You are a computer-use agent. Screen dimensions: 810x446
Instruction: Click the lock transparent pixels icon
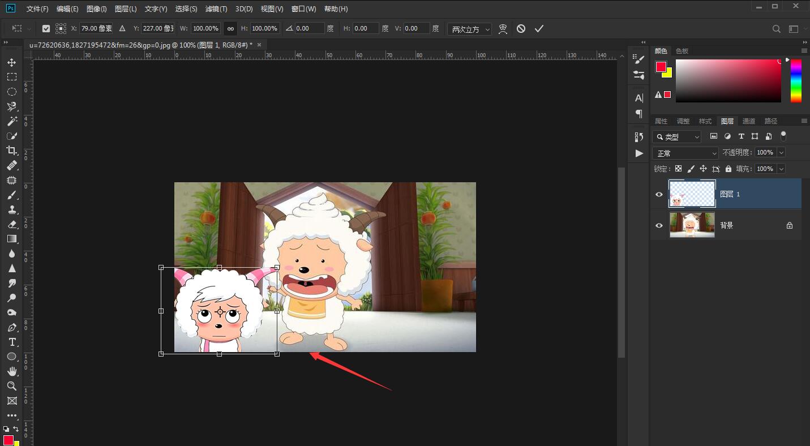coord(678,169)
